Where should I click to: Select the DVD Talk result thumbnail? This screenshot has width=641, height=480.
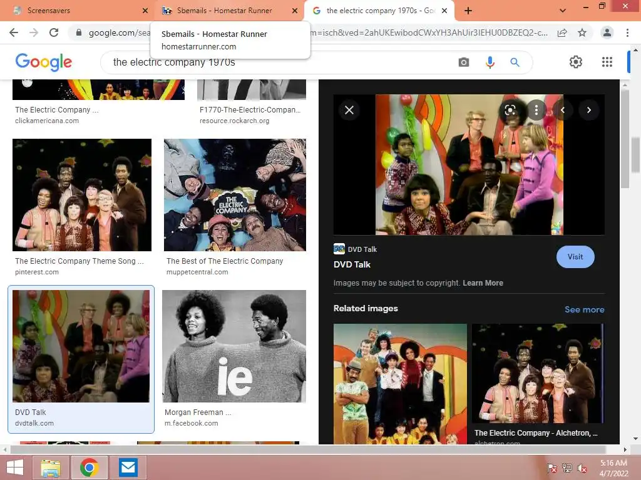pyautogui.click(x=81, y=346)
